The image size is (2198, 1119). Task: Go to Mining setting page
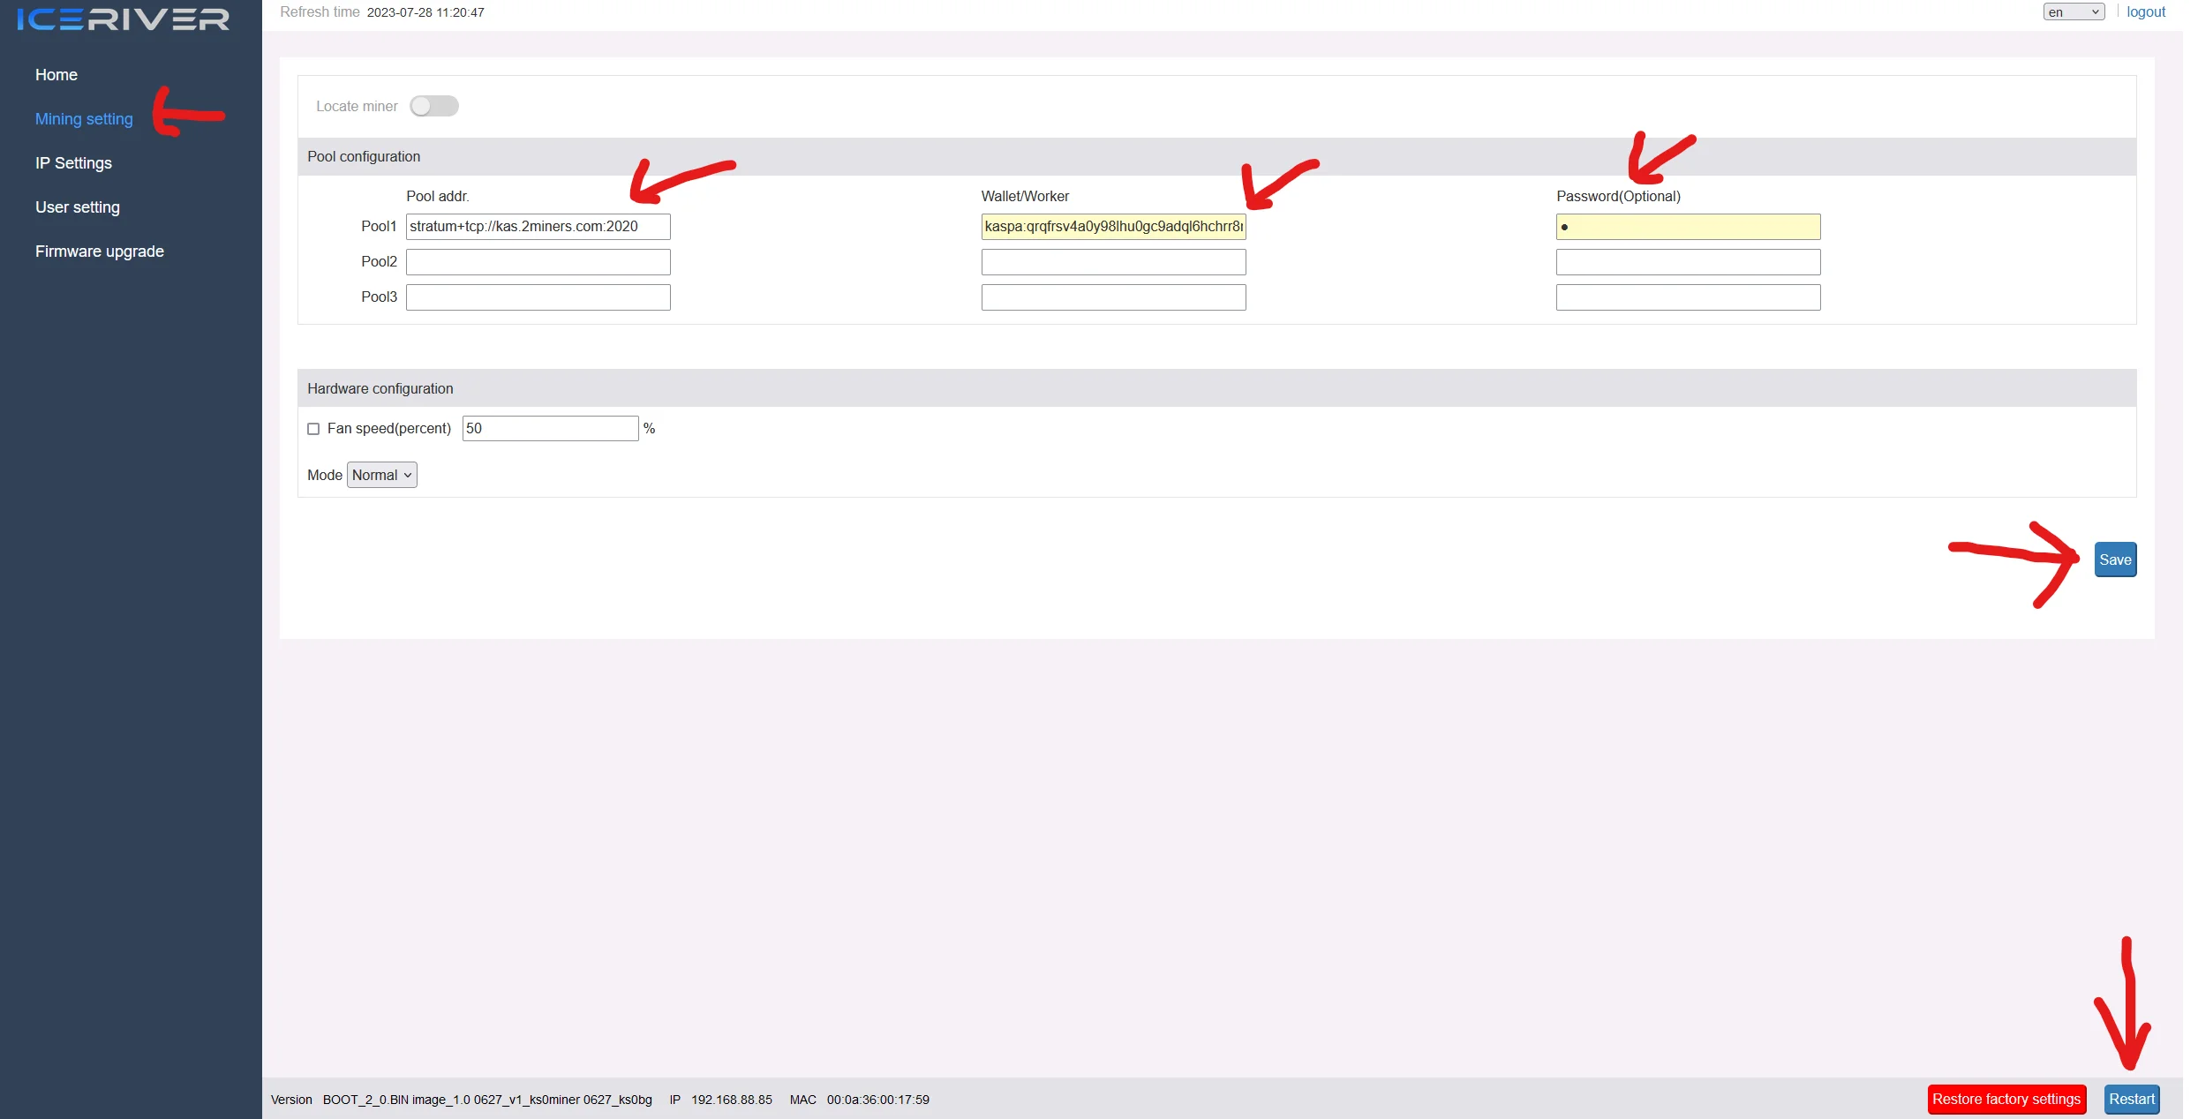coord(84,119)
